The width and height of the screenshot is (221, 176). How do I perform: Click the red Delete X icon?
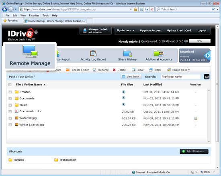(114, 70)
